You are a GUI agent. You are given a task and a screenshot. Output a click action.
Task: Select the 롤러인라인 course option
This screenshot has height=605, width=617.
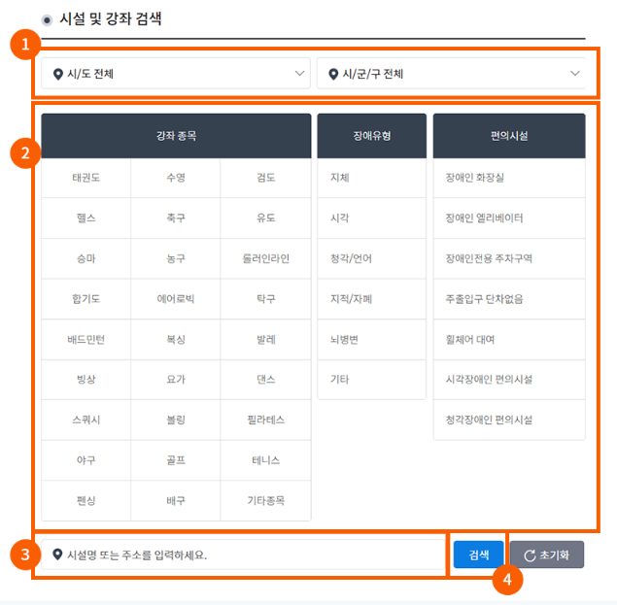point(266,259)
